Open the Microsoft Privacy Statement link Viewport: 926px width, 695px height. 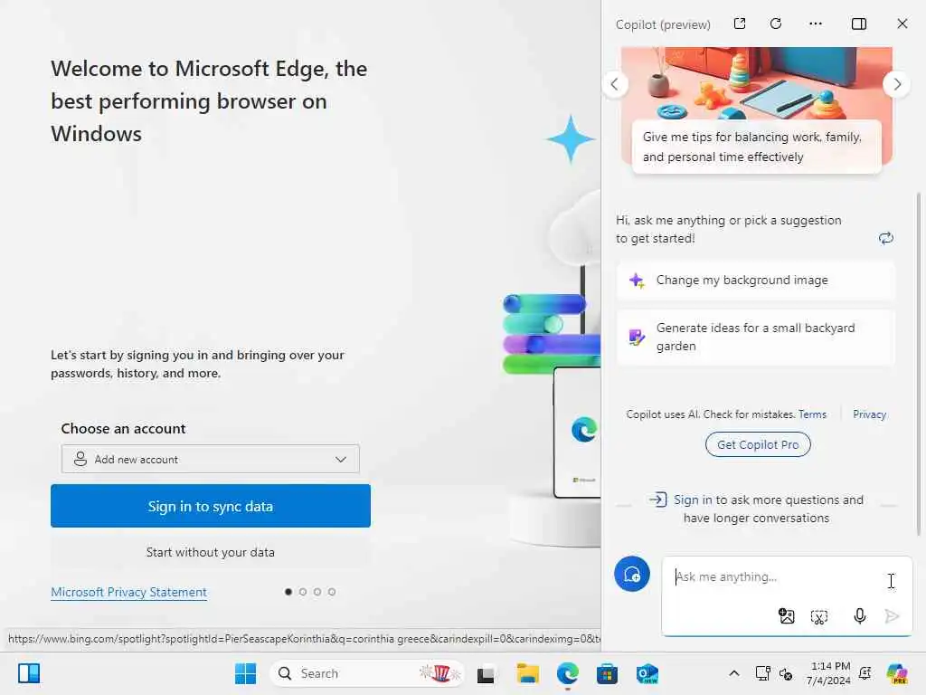click(x=128, y=592)
